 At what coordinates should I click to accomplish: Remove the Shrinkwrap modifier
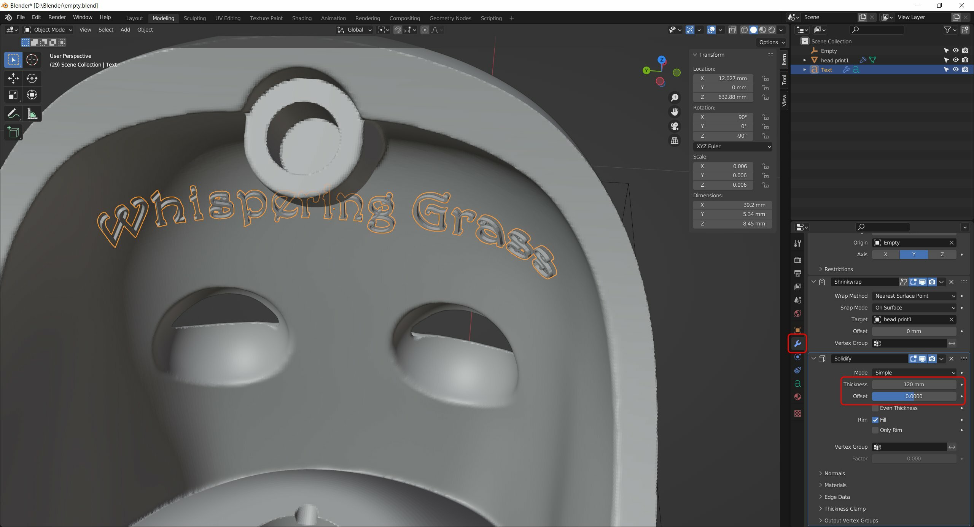pyautogui.click(x=951, y=282)
